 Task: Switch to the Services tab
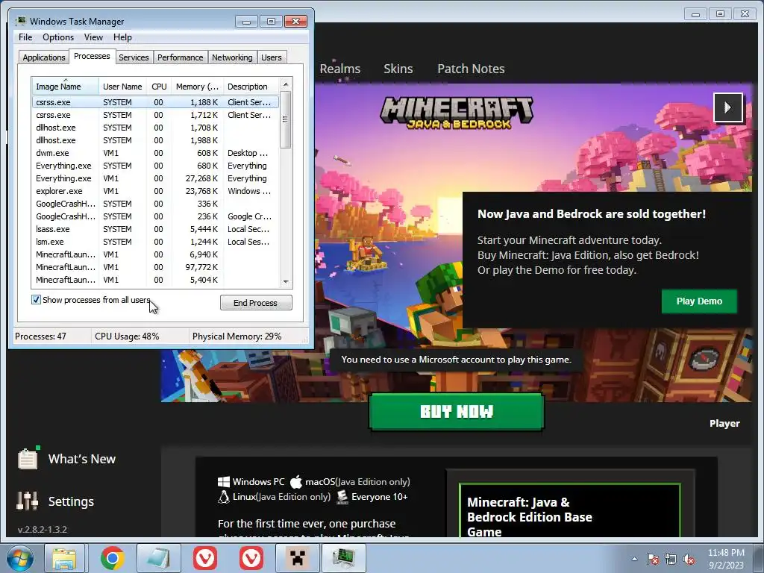[x=134, y=57]
